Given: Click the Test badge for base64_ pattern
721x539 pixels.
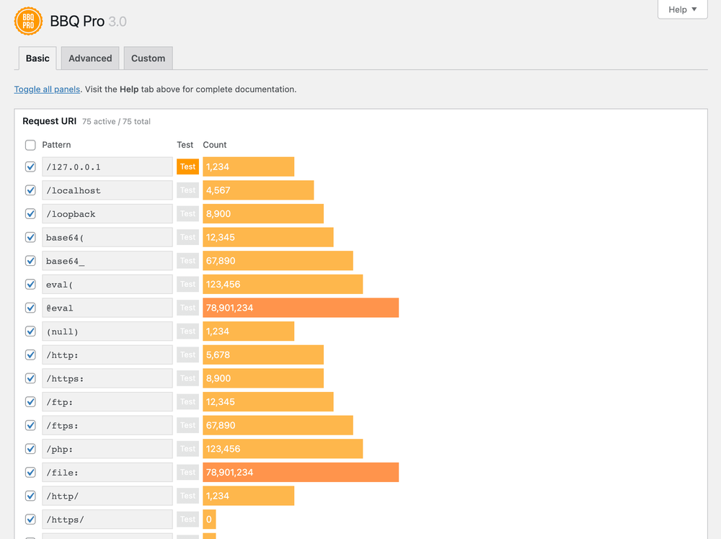Looking at the screenshot, I should coord(187,260).
